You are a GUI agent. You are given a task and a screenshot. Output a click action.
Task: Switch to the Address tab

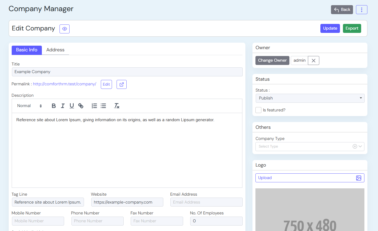click(55, 50)
